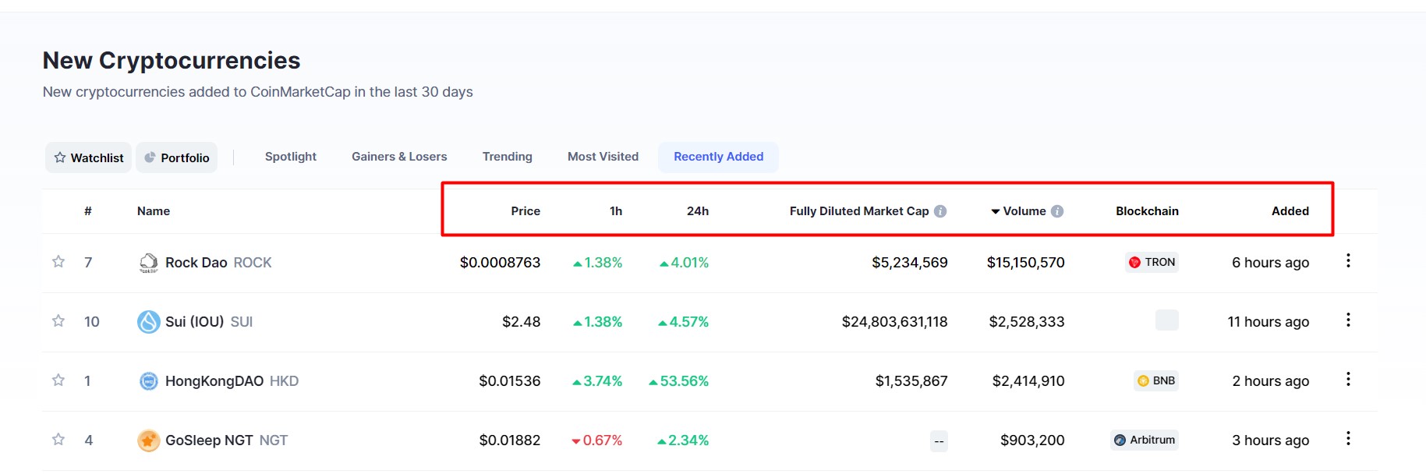Click the New Cryptocurrencies heading

click(x=172, y=60)
